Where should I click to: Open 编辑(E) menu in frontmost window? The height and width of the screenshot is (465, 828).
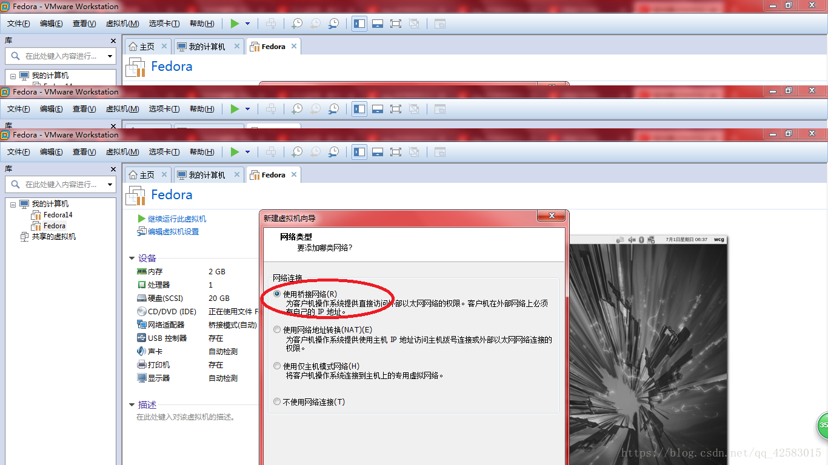tap(52, 152)
